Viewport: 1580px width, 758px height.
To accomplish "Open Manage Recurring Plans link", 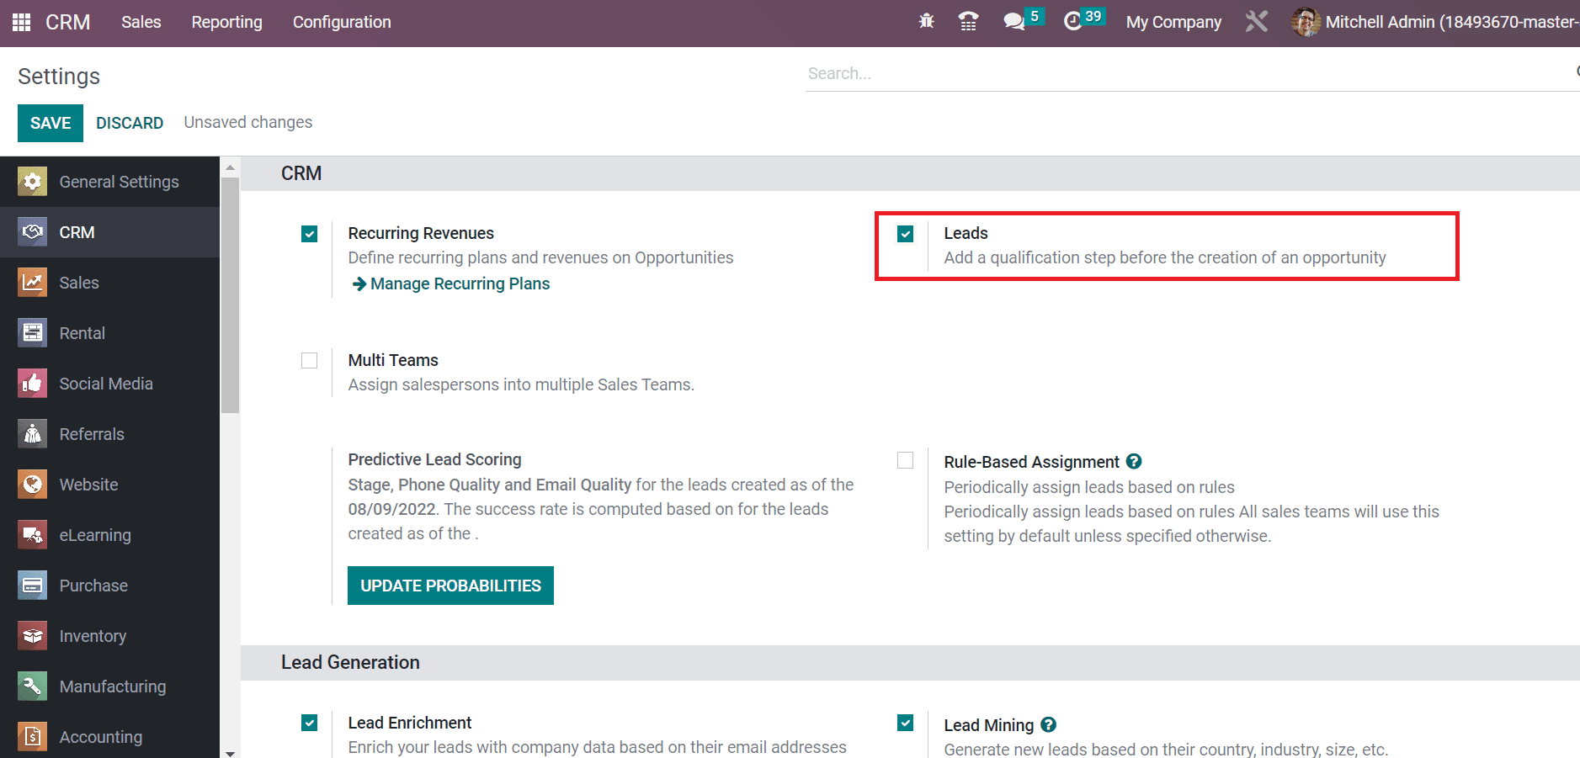I will (451, 284).
